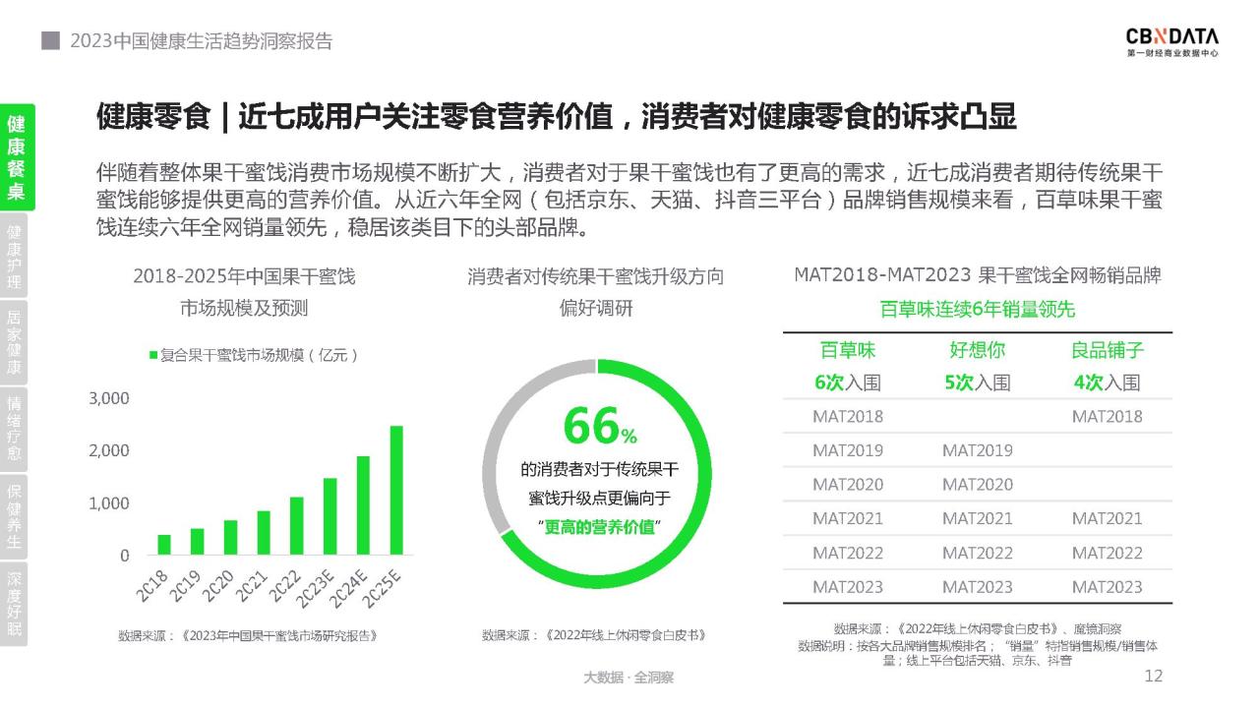The image size is (1259, 708).
Task: Select the 健康餐桌 sidebar tab
Action: 17,157
